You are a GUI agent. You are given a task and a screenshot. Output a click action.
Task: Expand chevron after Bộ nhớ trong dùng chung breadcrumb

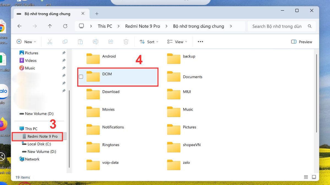[x=231, y=26]
